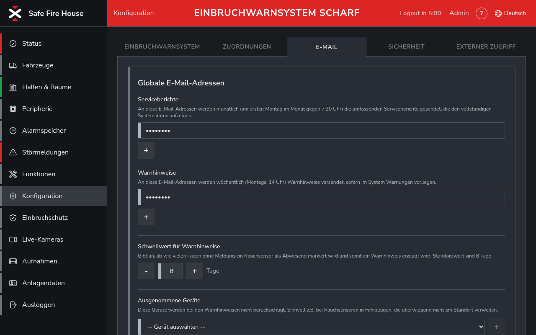Switch to the Zuordnungen tab
Screen dimensions: 536x335
coord(247,46)
